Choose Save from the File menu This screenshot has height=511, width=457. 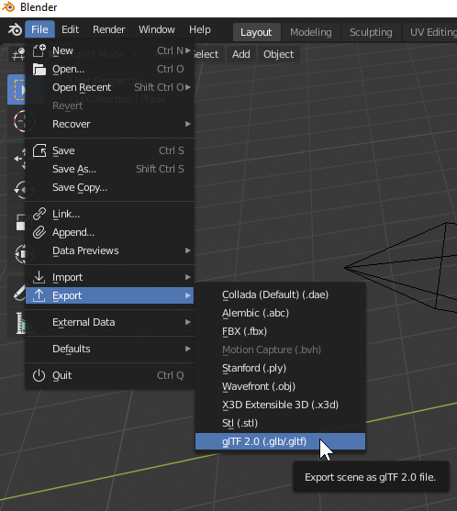[x=110, y=150]
